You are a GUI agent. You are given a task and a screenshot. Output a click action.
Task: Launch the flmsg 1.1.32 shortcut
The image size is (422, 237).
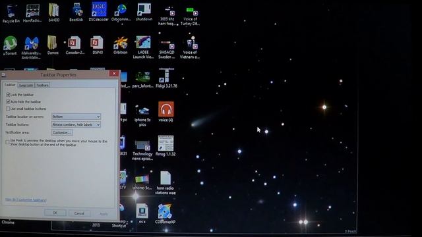pyautogui.click(x=166, y=145)
